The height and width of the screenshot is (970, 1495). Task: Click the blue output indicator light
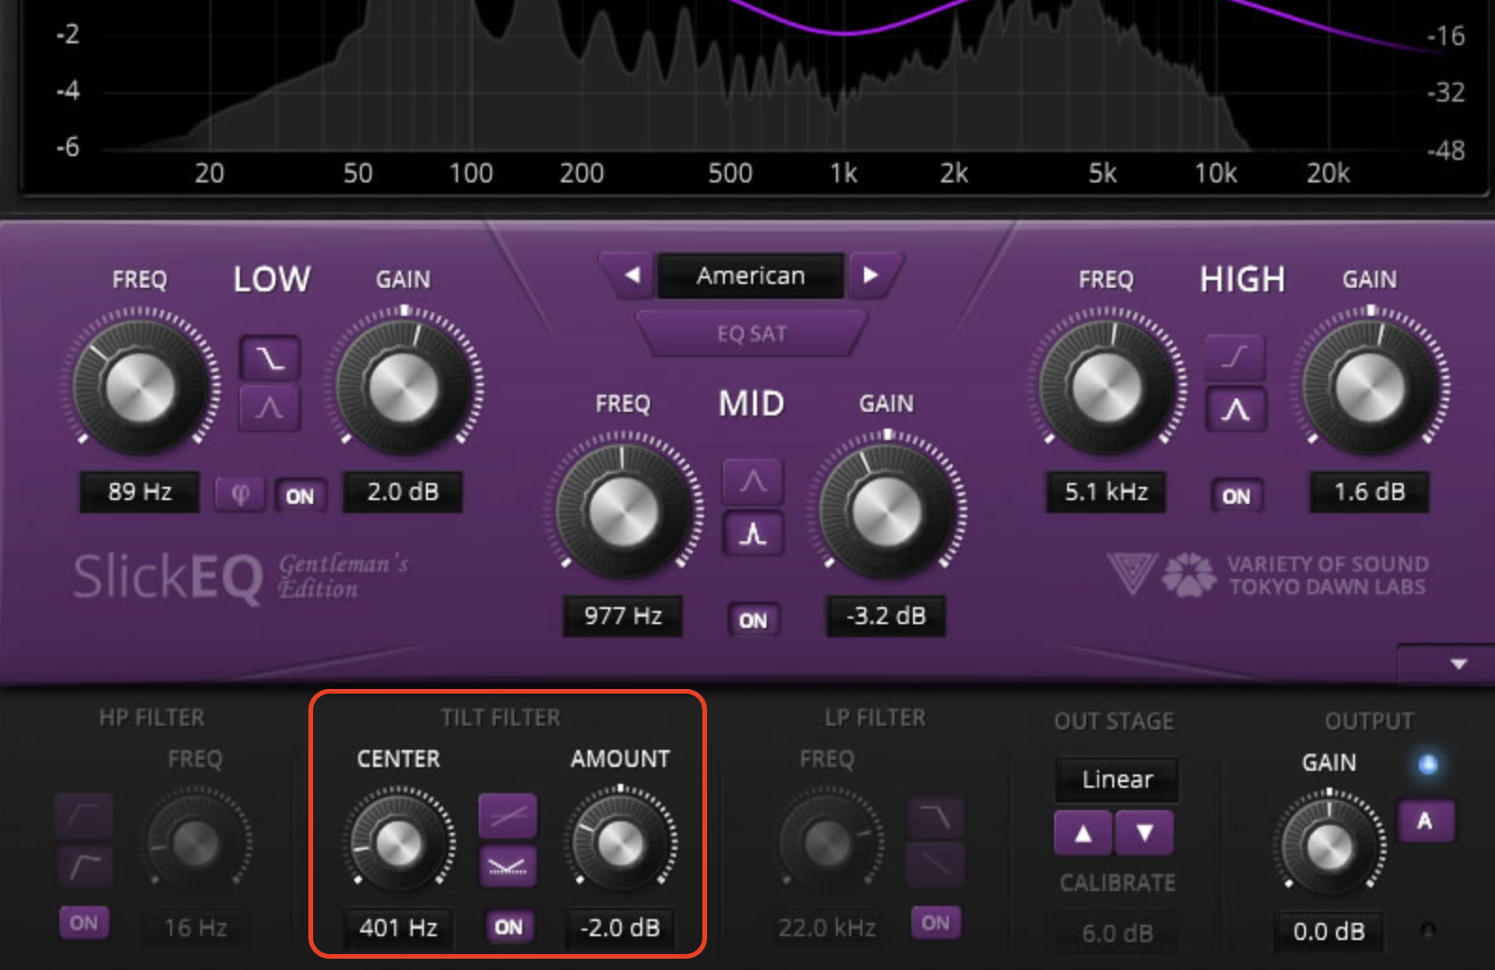1427,764
